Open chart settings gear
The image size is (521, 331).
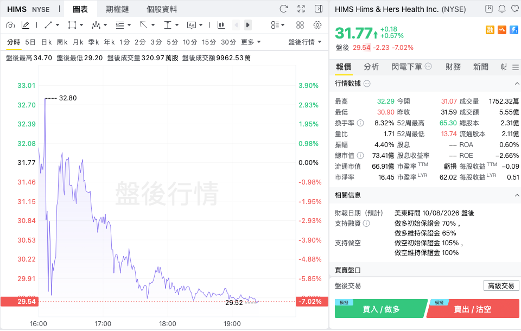click(317, 25)
